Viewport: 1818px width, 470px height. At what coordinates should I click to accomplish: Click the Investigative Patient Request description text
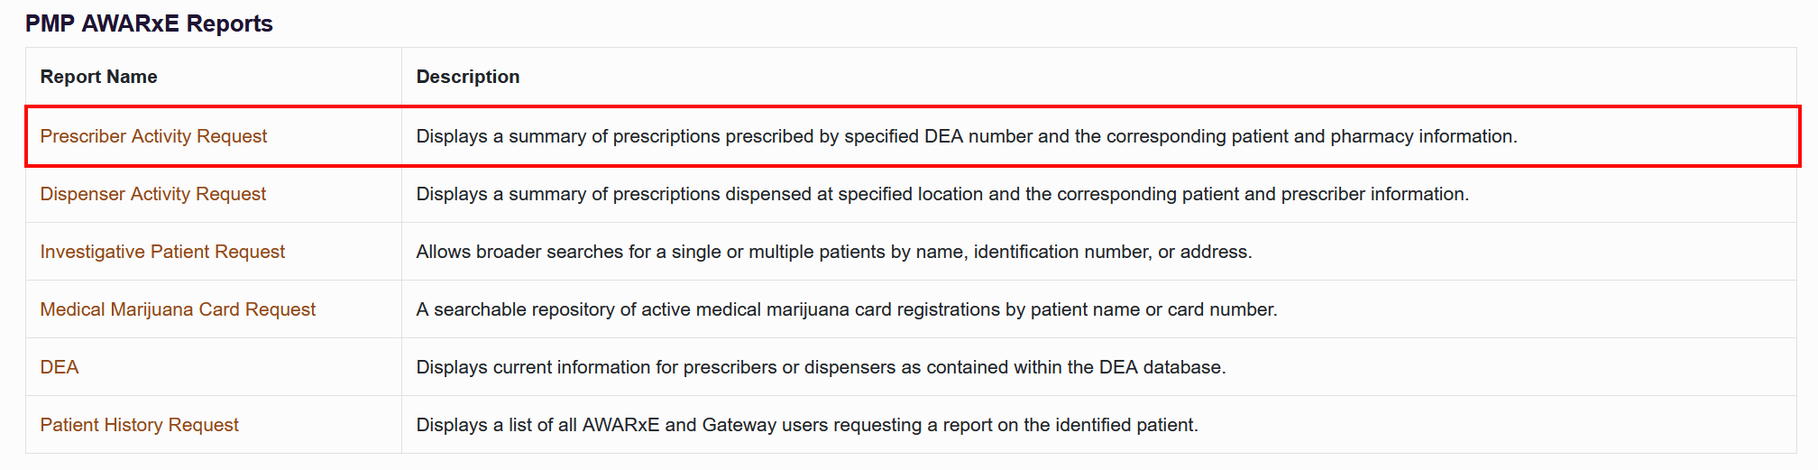[x=834, y=252]
